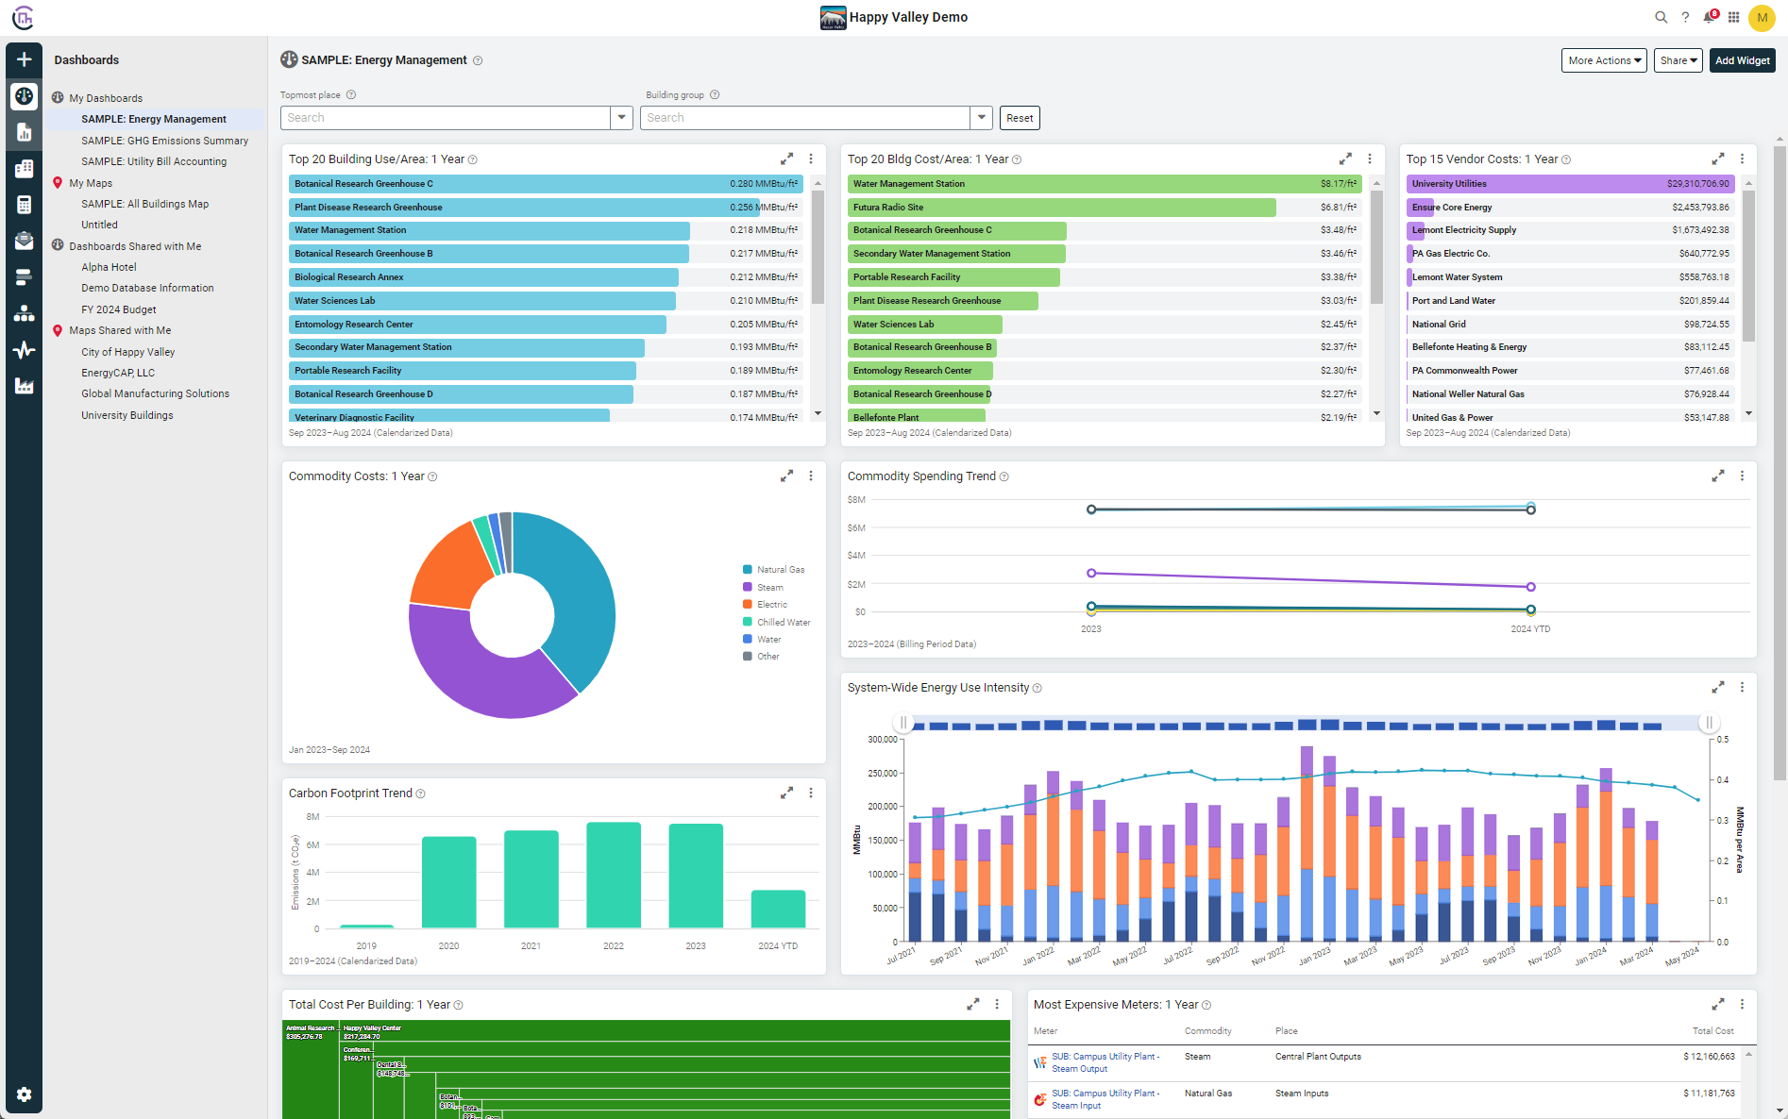Open the Bills calculator icon in the sidebar
This screenshot has height=1119, width=1788.
pyautogui.click(x=24, y=204)
